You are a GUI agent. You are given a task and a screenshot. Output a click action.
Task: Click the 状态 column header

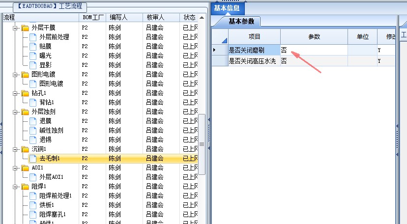click(x=189, y=17)
